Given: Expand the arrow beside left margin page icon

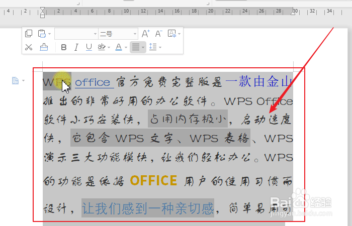Looking at the screenshot, I should tap(23, 80).
